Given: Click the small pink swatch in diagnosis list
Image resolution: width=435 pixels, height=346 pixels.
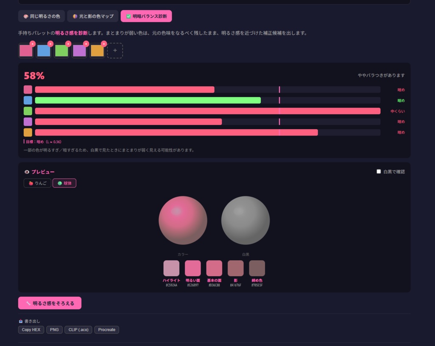Looking at the screenshot, I should [28, 90].
